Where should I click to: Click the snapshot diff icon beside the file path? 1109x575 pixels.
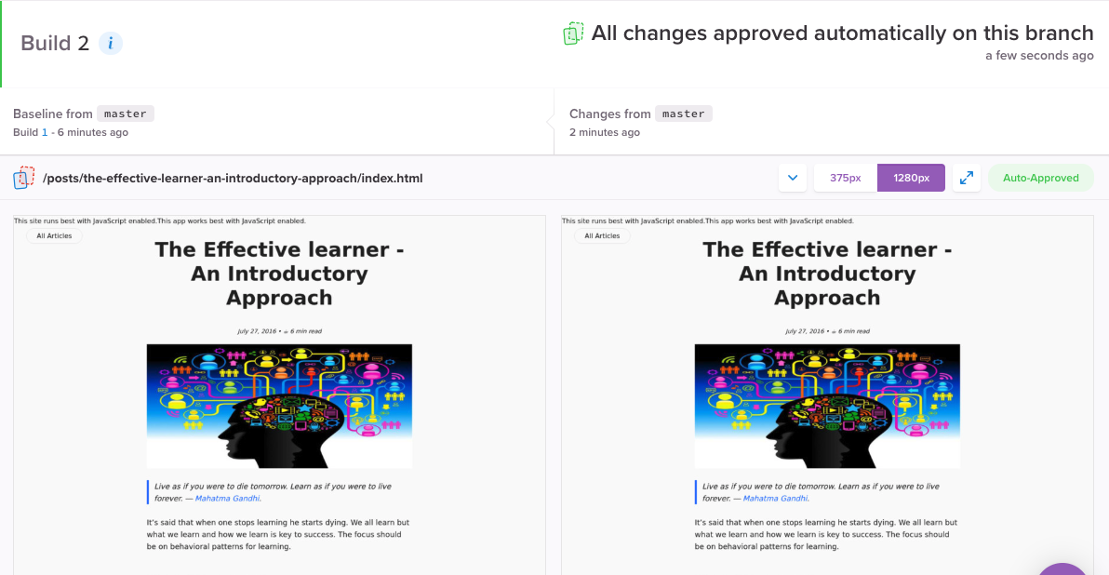point(24,178)
